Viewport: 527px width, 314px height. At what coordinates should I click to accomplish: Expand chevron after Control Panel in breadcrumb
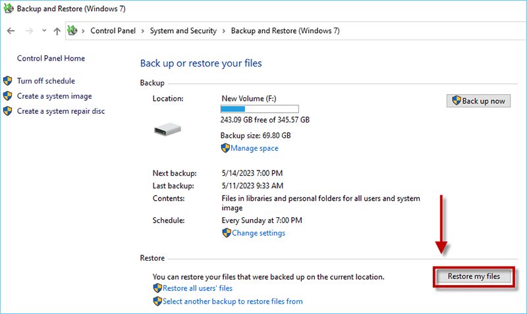point(143,31)
